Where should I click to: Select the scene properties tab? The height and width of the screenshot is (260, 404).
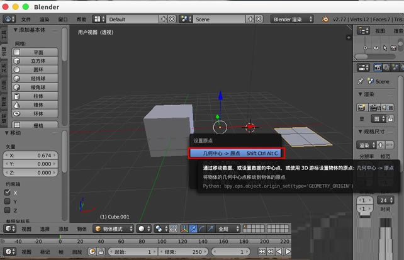pos(395,67)
